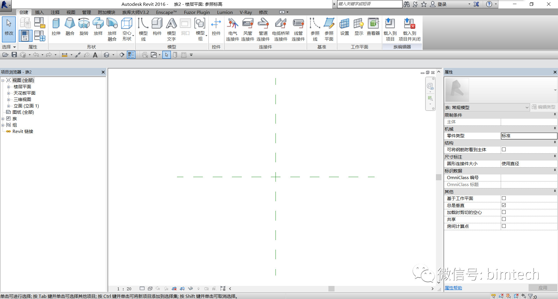Click the keyword search input field
Screen dimensions: 558x299
pyautogui.click(x=369, y=4)
